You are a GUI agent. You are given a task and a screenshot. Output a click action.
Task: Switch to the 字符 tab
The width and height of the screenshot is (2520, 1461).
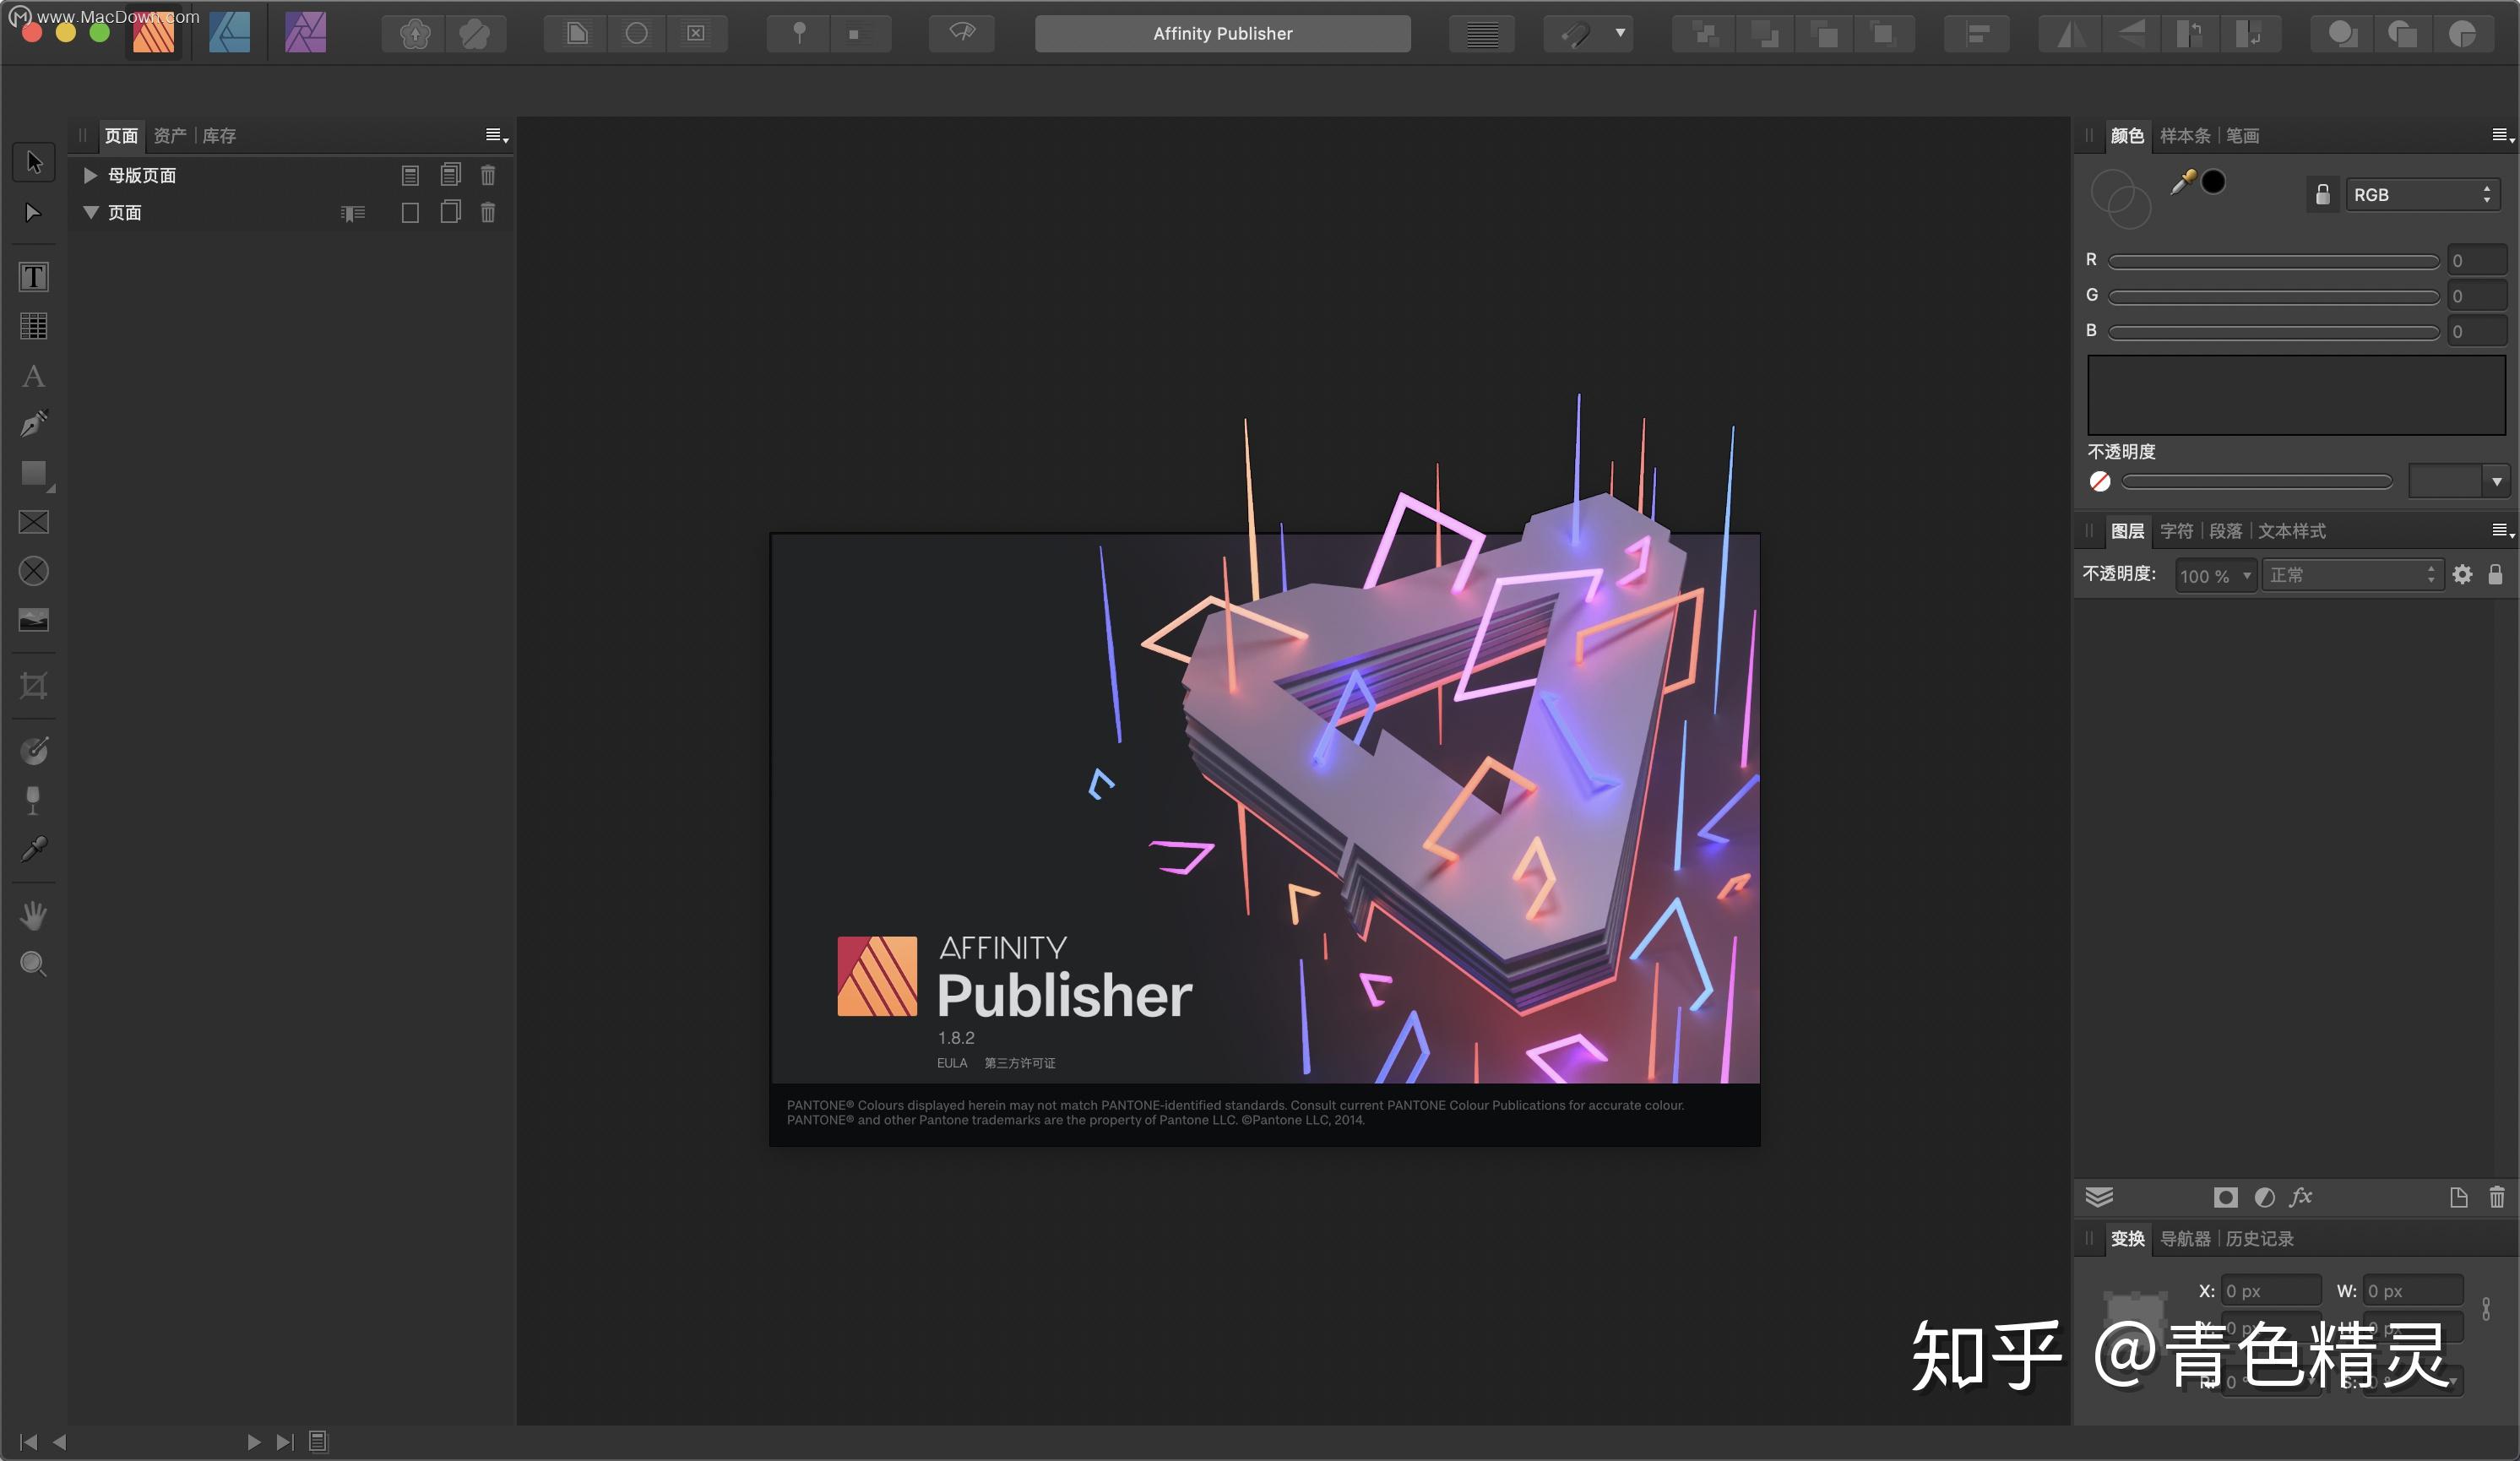2176,531
